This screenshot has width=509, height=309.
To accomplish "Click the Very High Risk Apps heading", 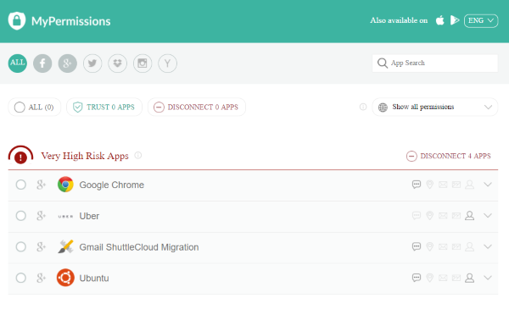I will click(x=85, y=156).
